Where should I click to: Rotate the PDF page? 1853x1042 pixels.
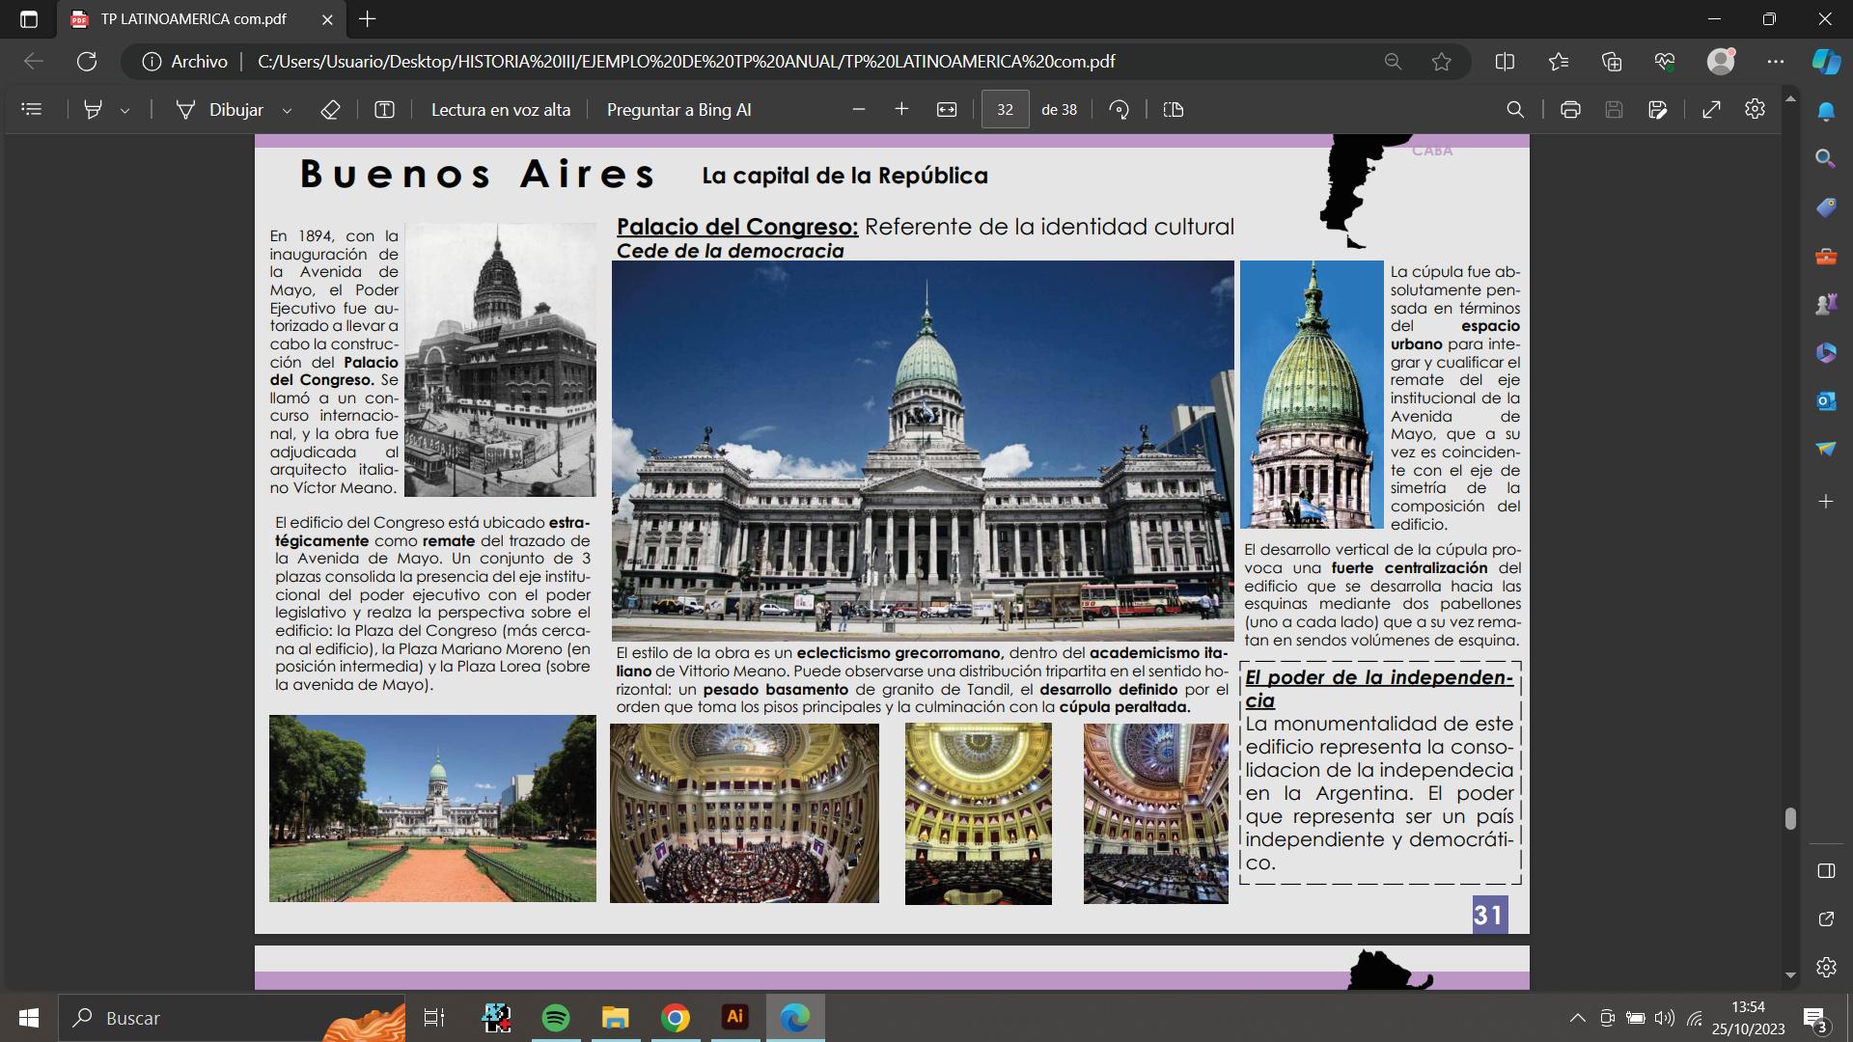coord(1120,110)
